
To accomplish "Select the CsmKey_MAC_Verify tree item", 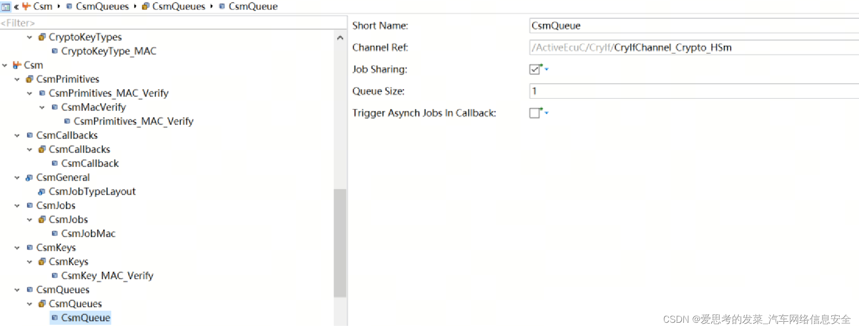I will (x=107, y=275).
